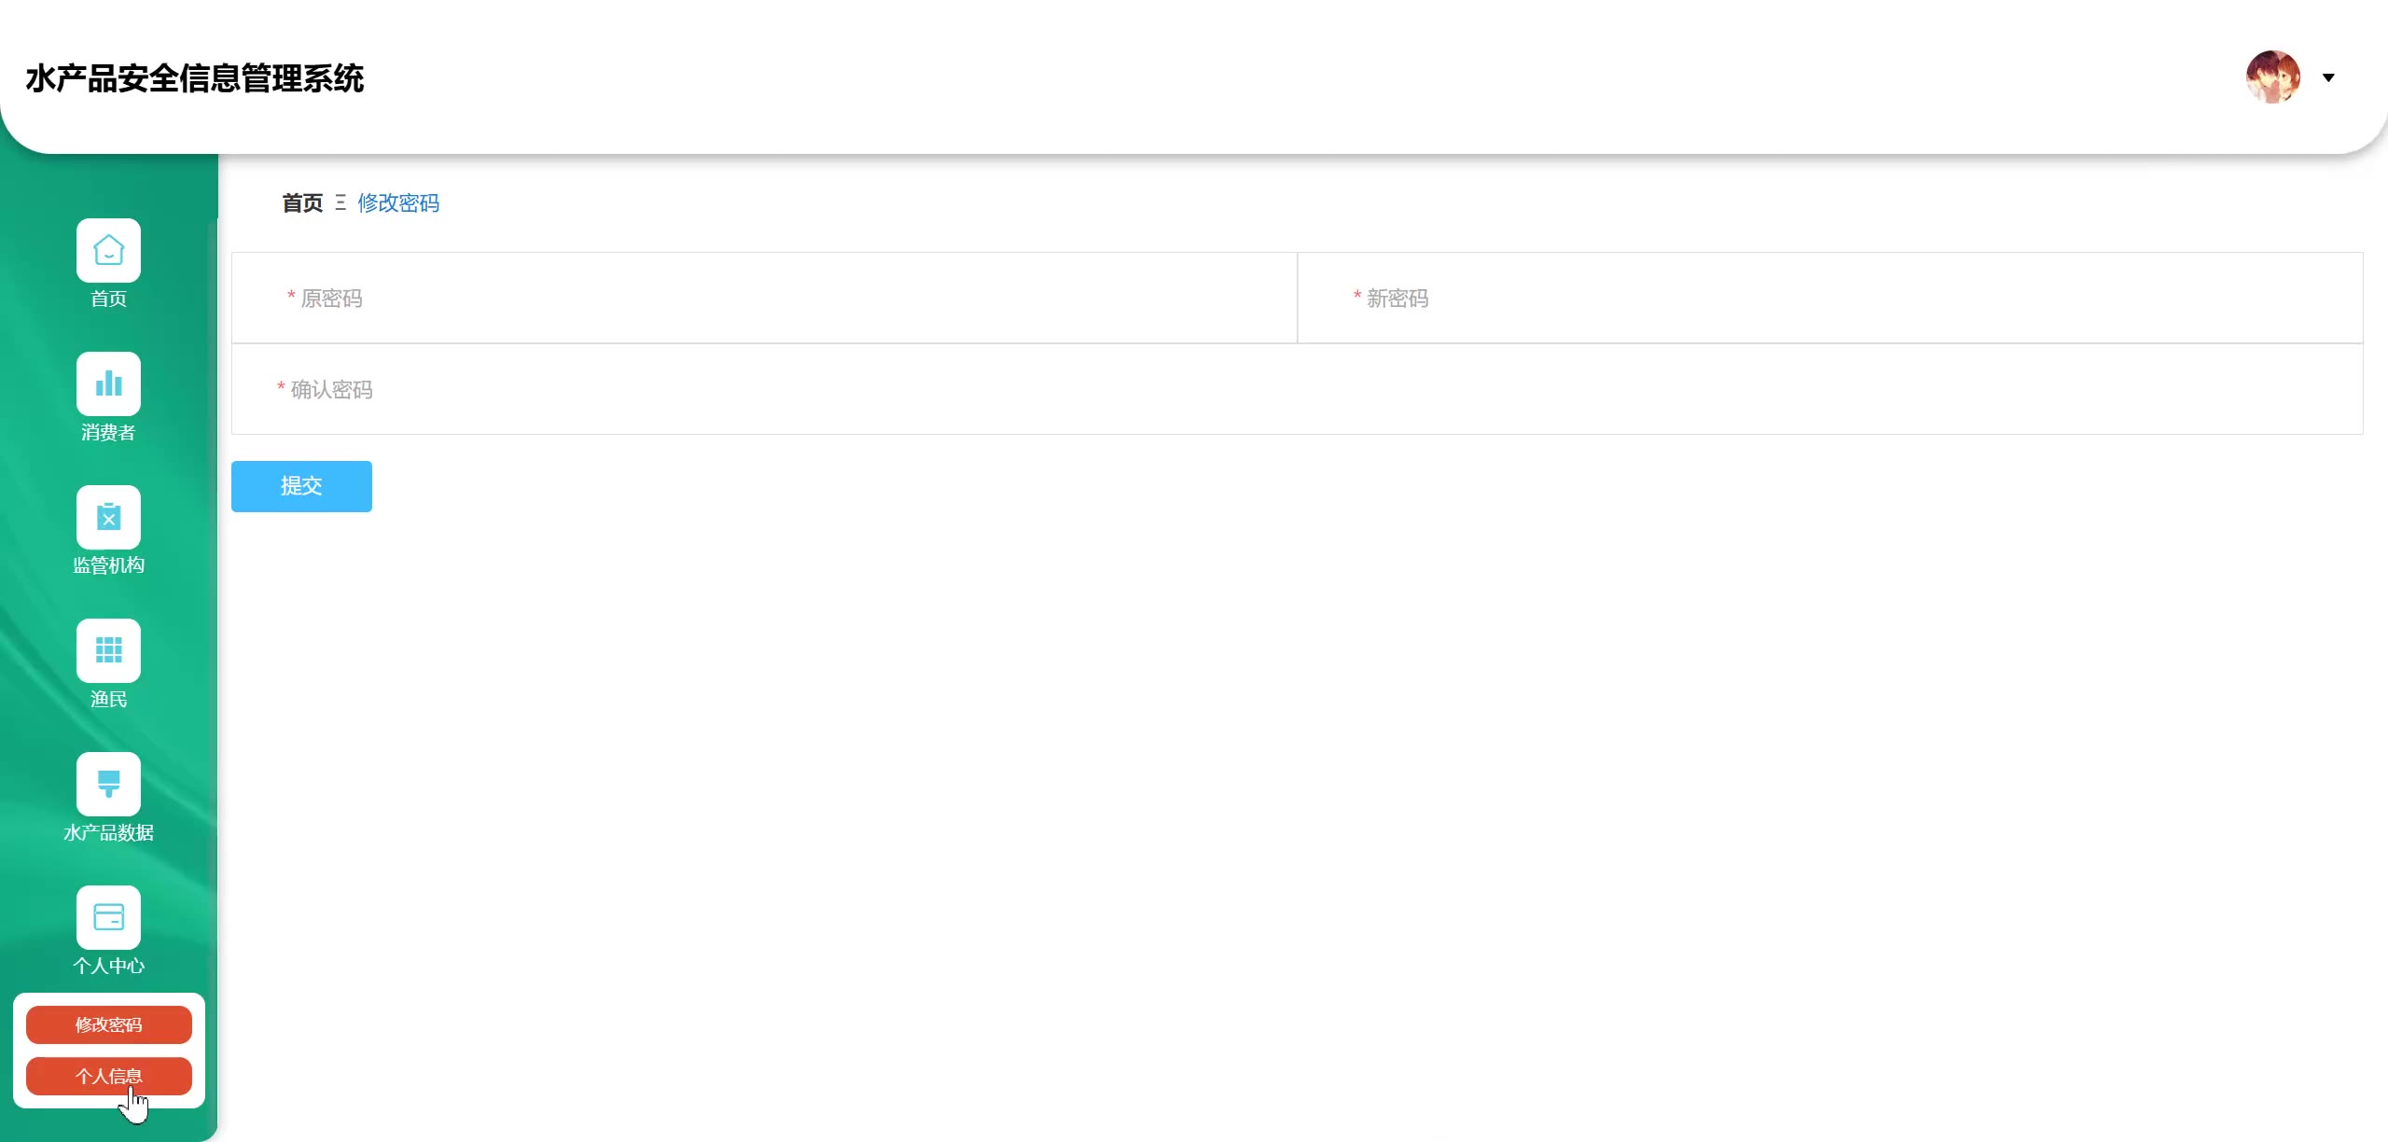Open the user dropdown arrow
The width and height of the screenshot is (2388, 1142).
click(x=2328, y=77)
